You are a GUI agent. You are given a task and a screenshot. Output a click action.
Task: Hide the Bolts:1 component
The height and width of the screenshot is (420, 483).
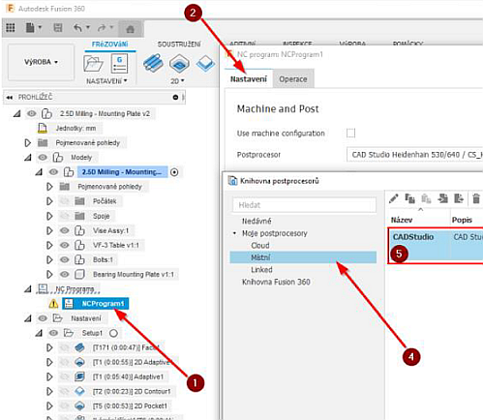tap(65, 259)
